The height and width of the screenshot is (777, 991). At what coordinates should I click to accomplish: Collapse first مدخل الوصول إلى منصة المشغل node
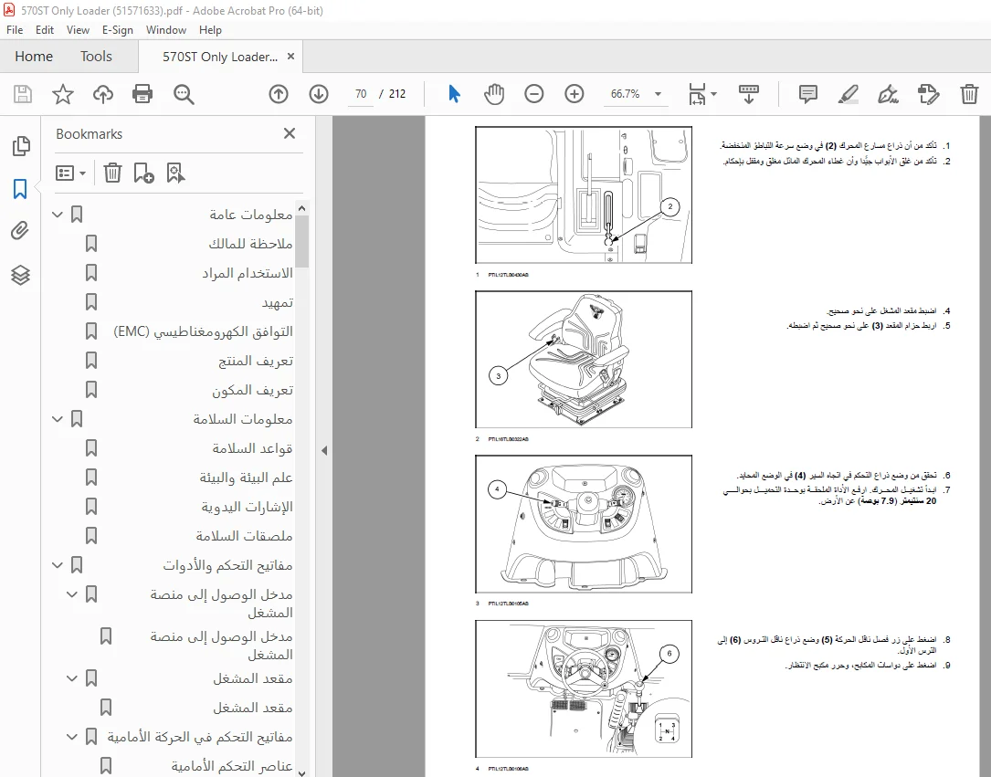point(72,593)
